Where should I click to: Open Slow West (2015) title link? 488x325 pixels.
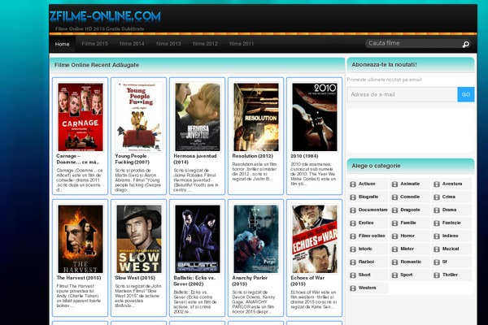tap(135, 278)
